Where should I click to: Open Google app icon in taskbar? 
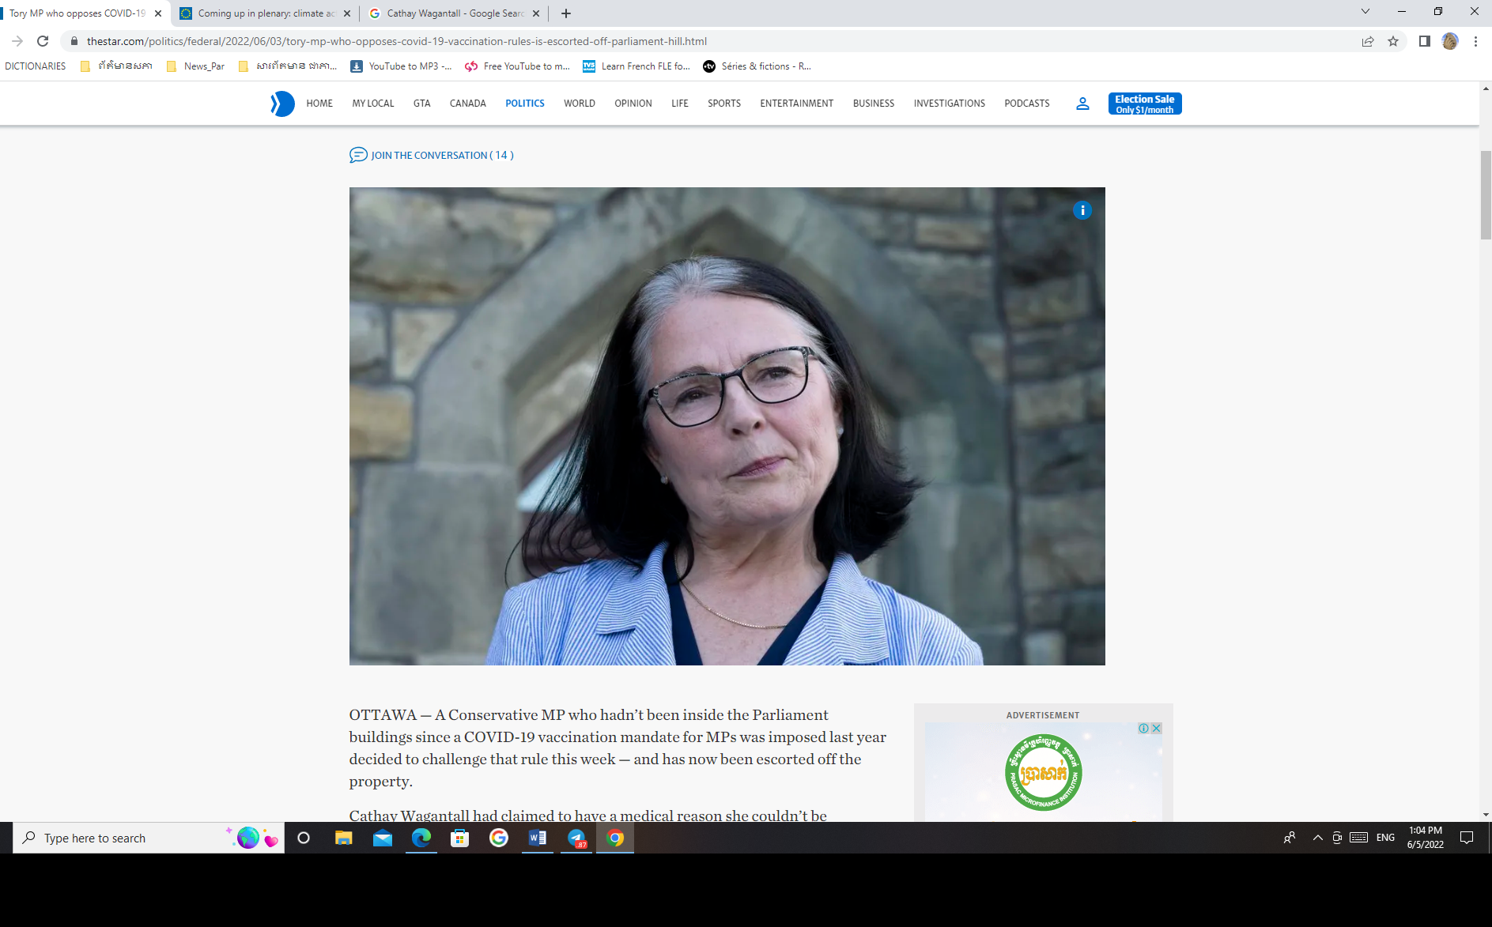coord(499,838)
